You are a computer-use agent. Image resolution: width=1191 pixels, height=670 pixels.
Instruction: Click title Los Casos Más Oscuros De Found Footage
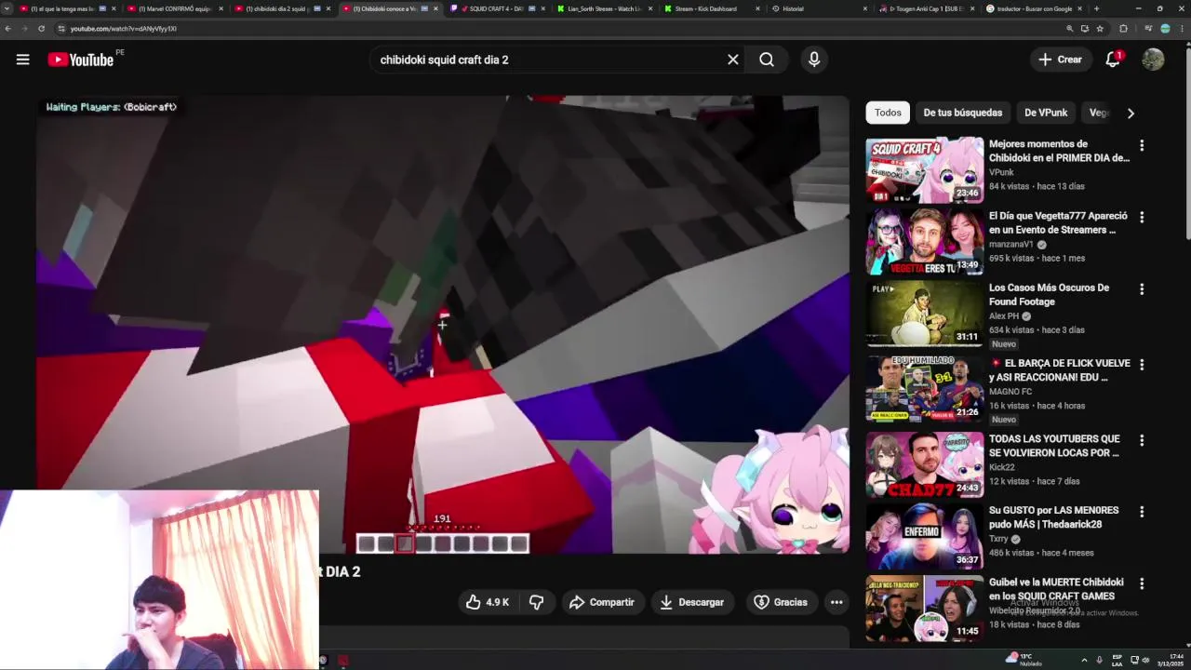click(1049, 295)
